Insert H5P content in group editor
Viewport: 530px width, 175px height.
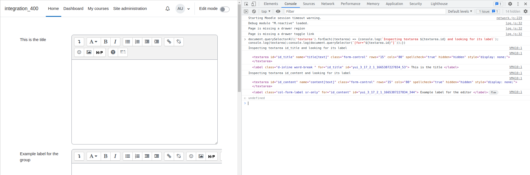point(212,156)
